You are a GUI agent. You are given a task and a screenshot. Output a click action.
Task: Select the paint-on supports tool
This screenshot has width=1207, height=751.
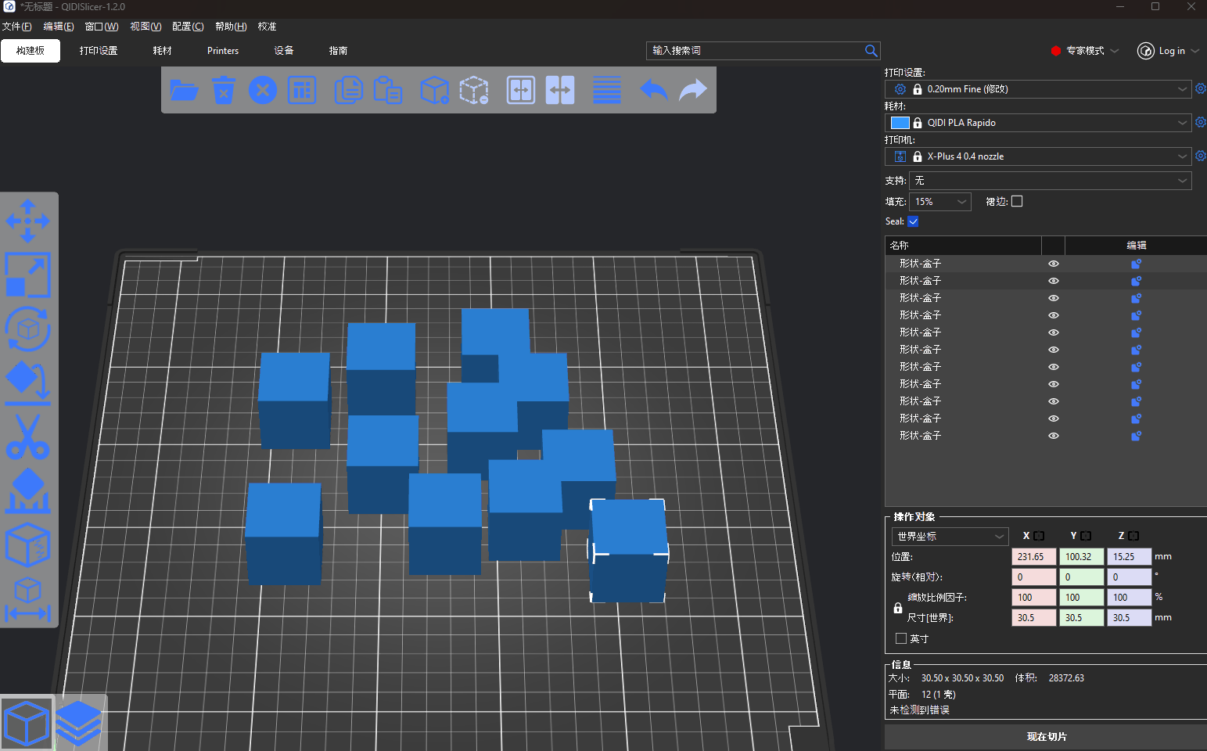coord(28,490)
